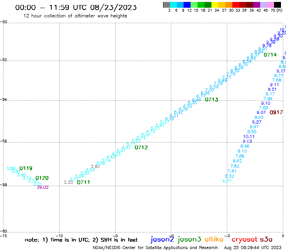Select the wave height value 4.77
This screenshot has width=286, height=251.
click(227, 181)
